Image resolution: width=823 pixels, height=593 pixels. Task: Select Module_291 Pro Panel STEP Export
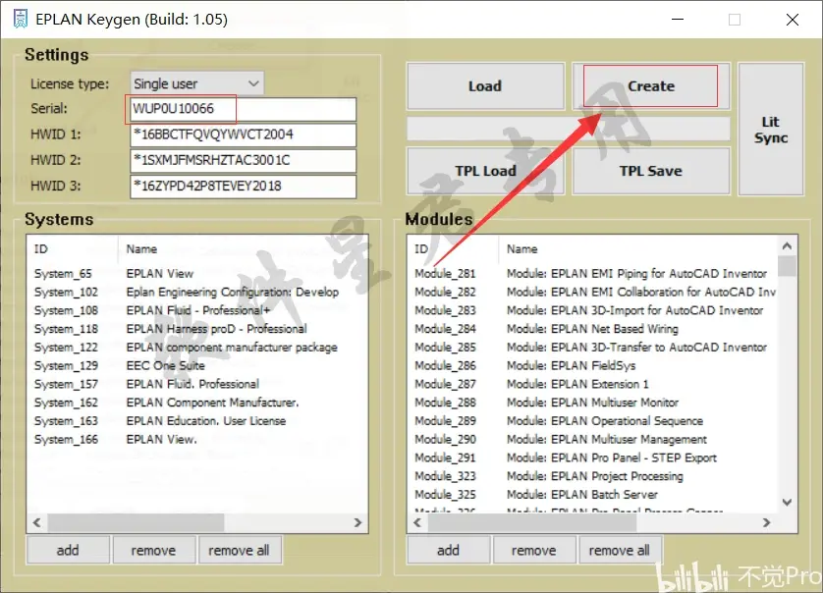click(592, 458)
